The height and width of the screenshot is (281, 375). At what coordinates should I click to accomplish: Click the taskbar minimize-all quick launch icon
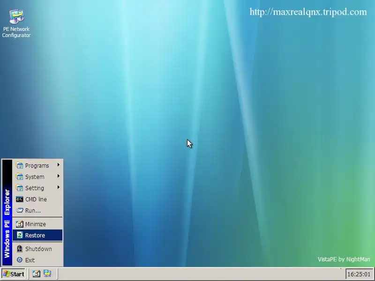(37, 274)
